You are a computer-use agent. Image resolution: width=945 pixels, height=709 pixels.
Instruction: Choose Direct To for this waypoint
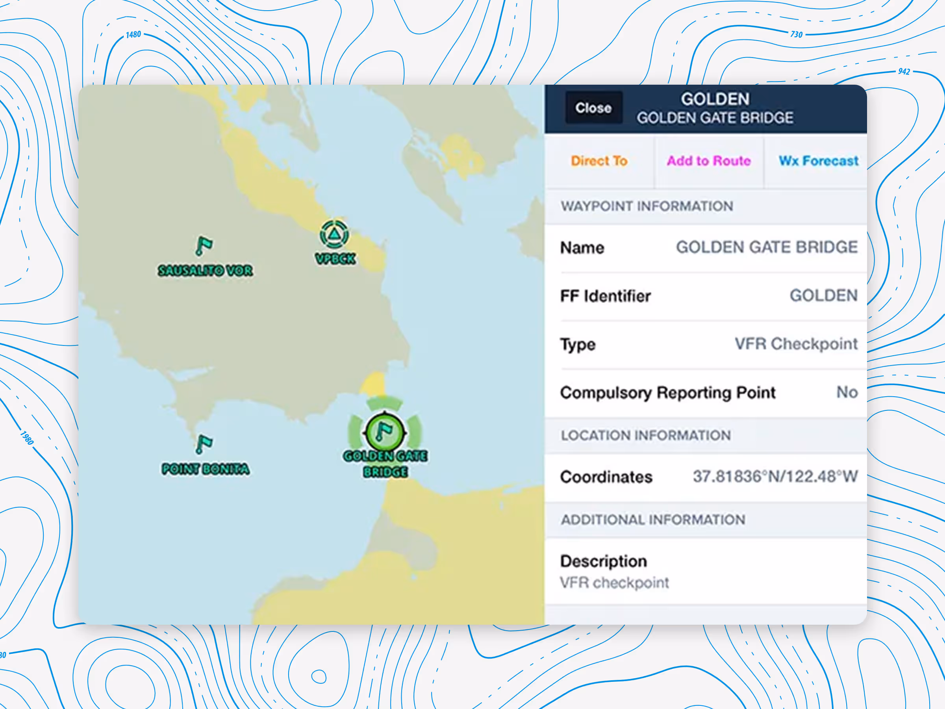599,161
